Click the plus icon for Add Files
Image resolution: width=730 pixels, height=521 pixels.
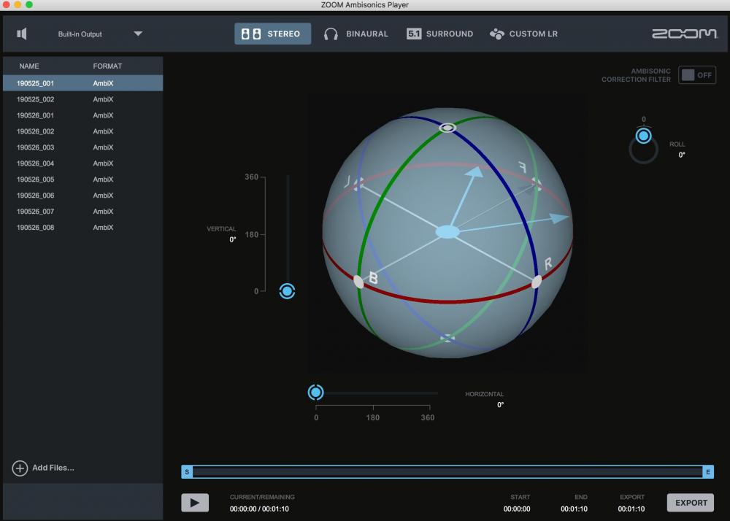pyautogui.click(x=20, y=468)
